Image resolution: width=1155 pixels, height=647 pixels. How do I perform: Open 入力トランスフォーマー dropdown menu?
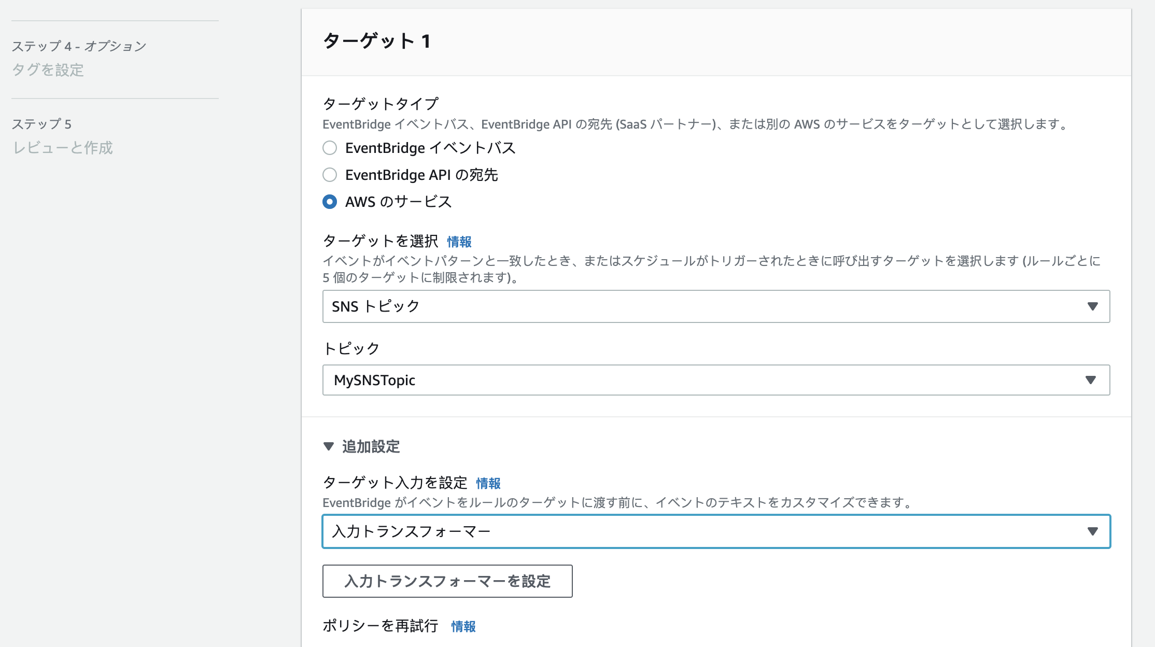pyautogui.click(x=715, y=531)
